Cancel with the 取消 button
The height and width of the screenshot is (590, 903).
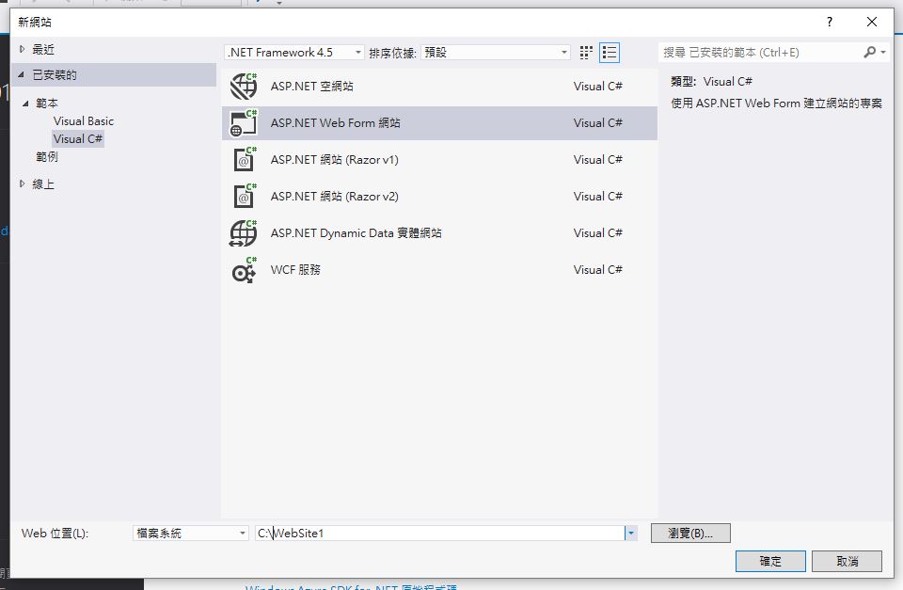pos(848,561)
